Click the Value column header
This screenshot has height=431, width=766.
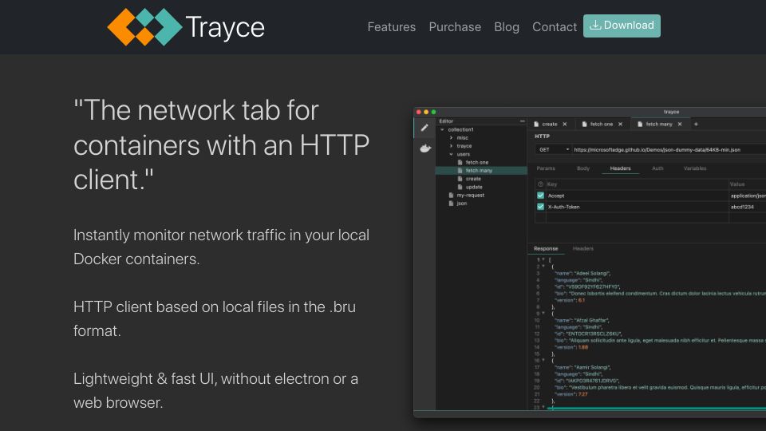[x=737, y=184]
